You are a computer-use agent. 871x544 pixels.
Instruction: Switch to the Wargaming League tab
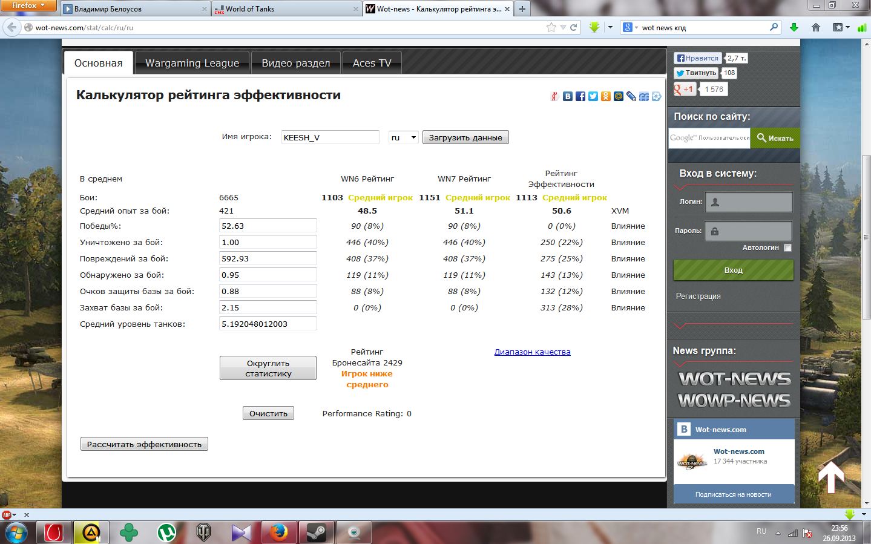pos(192,63)
